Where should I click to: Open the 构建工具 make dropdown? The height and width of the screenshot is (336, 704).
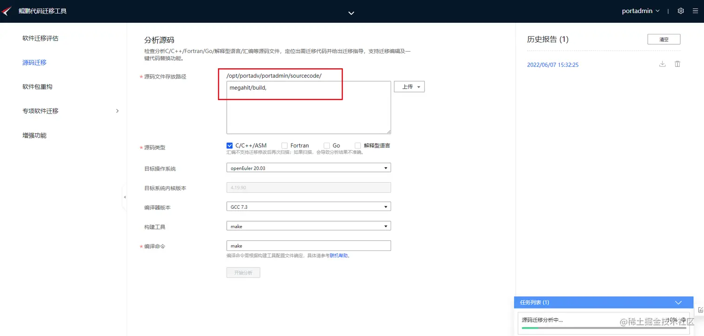(x=309, y=226)
